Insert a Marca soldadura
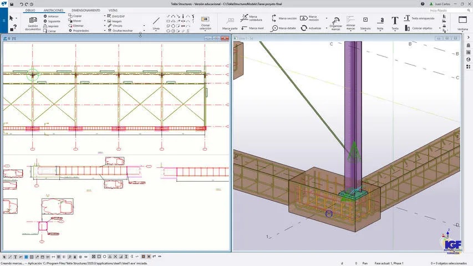 (251, 18)
